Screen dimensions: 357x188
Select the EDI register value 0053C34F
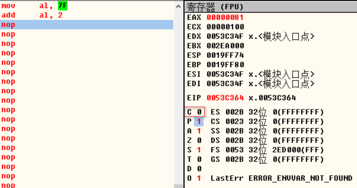pos(225,84)
